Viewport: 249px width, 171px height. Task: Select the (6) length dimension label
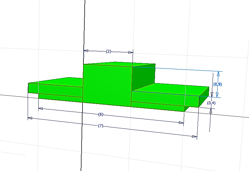pyautogui.click(x=101, y=114)
